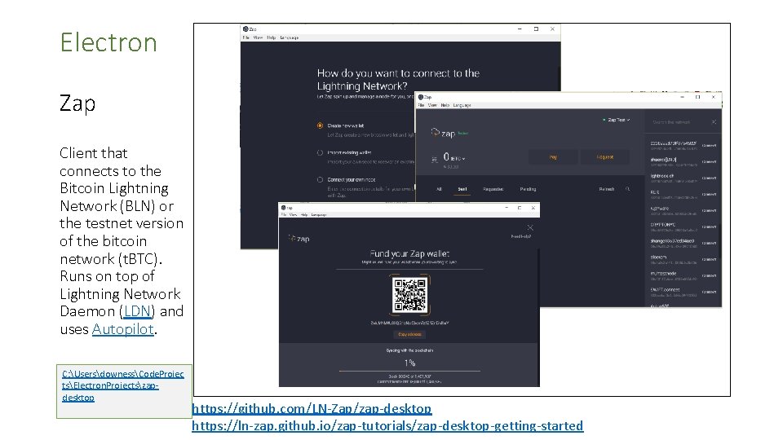
Task: Click the zap cloud logo in the wallet window
Action: (x=443, y=133)
